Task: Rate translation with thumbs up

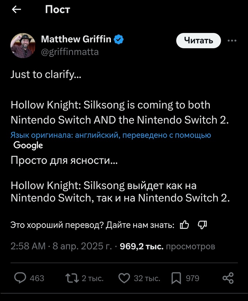Action: [184, 225]
